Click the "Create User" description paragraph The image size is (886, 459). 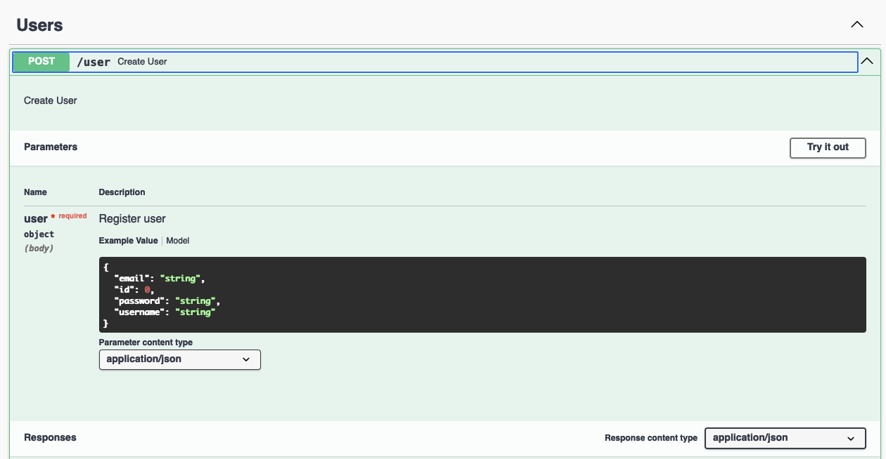click(51, 100)
